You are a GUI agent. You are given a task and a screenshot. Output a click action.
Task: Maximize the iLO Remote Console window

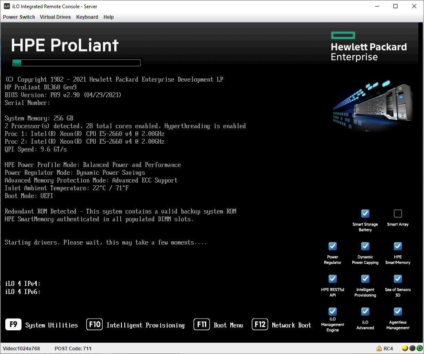coord(395,6)
